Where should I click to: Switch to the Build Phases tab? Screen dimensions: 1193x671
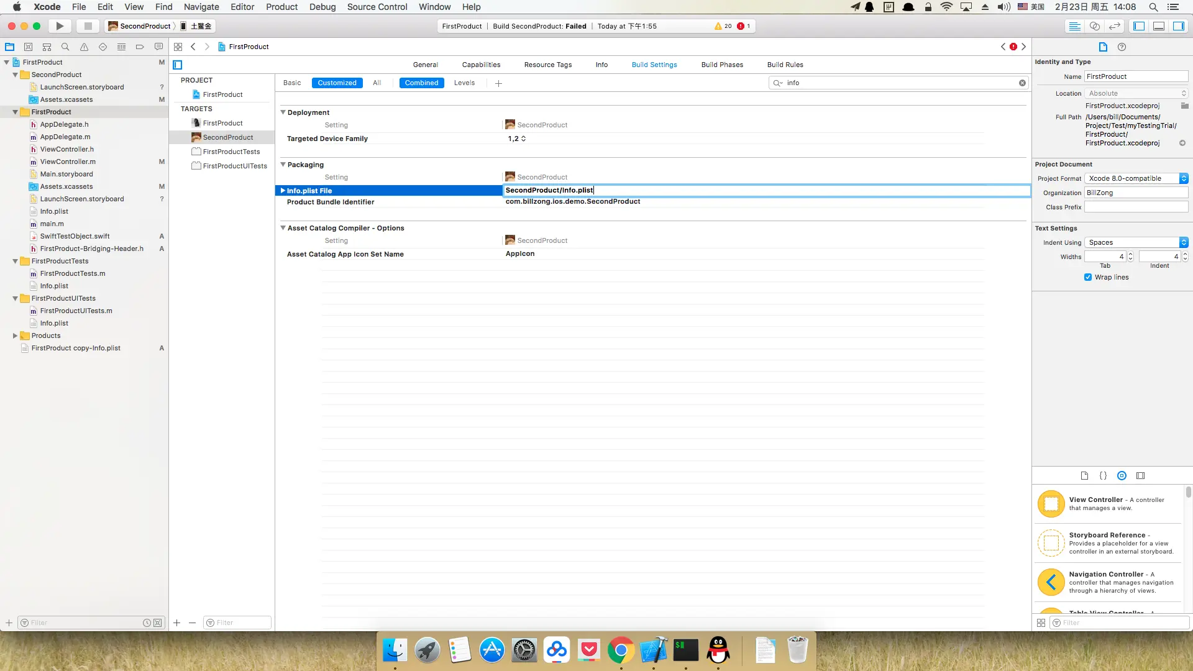point(722,65)
